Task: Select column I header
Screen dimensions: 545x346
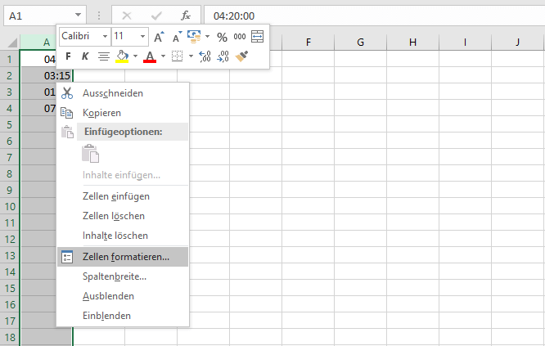Action: click(x=465, y=43)
